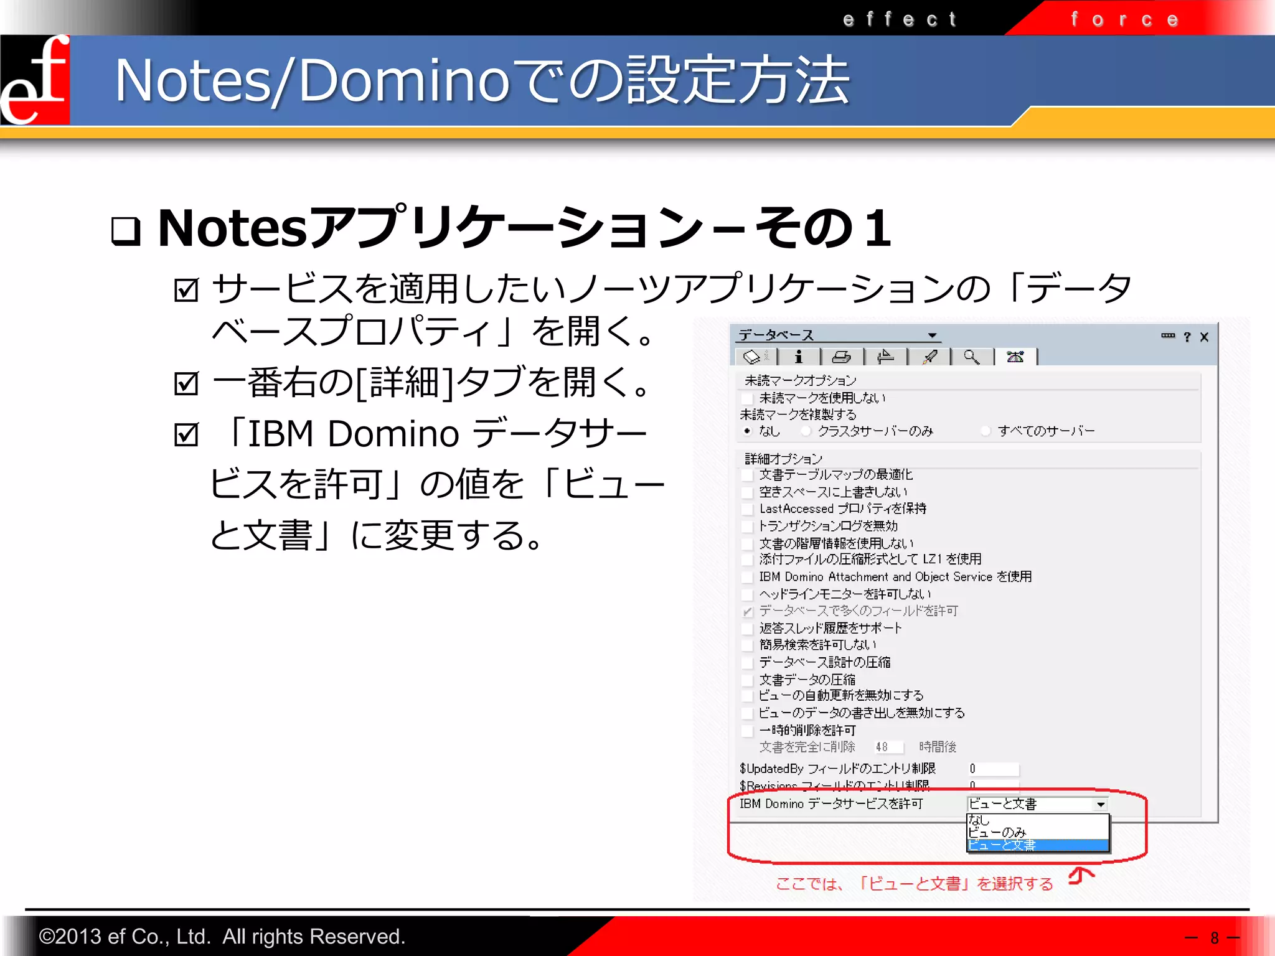Open the IBM Domino データサービスを許可 dropdown
The width and height of the screenshot is (1275, 956).
click(x=1101, y=804)
